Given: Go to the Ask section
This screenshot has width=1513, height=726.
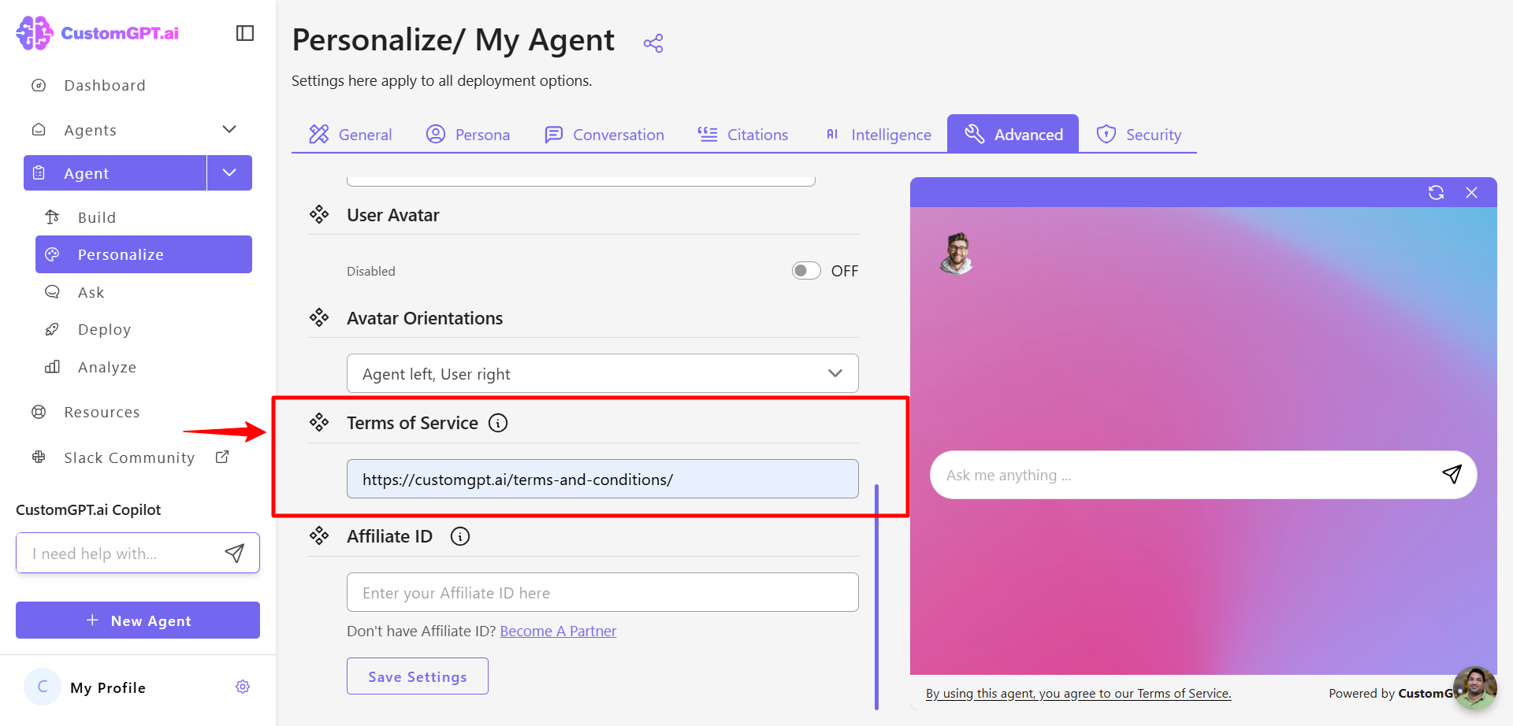Looking at the screenshot, I should click(x=91, y=292).
